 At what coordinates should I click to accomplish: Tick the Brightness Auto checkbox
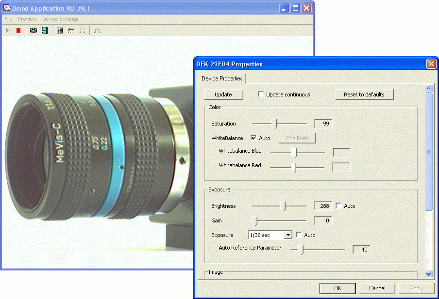click(x=338, y=206)
